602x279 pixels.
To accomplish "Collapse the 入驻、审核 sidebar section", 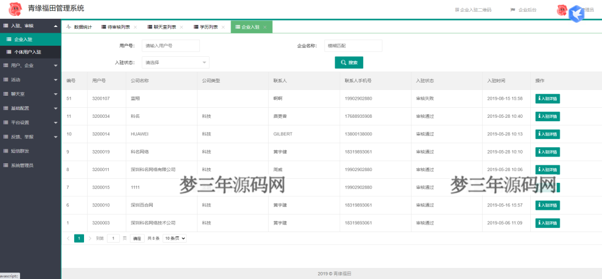I will coord(31,26).
